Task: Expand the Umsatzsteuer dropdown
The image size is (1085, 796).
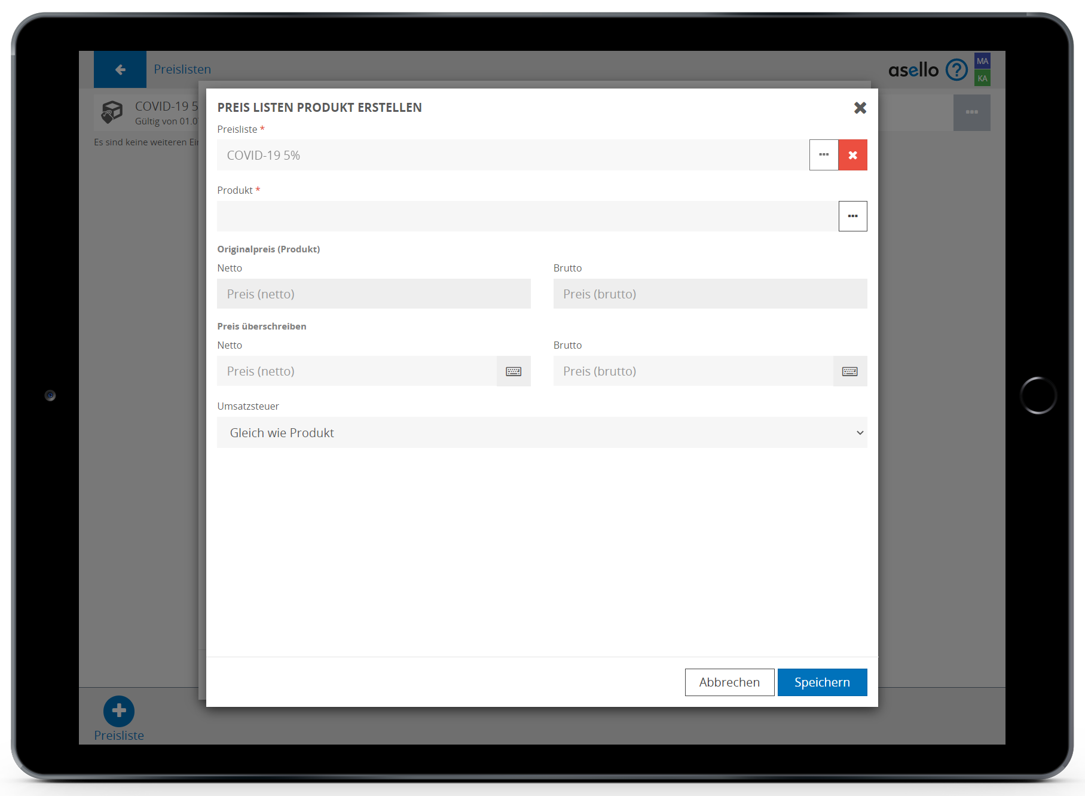Action: click(542, 432)
